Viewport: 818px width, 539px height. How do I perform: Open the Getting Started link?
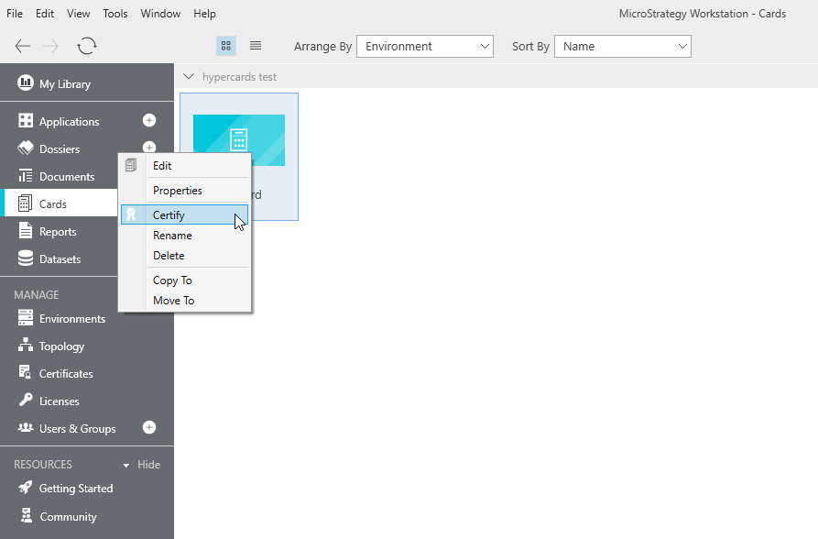point(76,489)
